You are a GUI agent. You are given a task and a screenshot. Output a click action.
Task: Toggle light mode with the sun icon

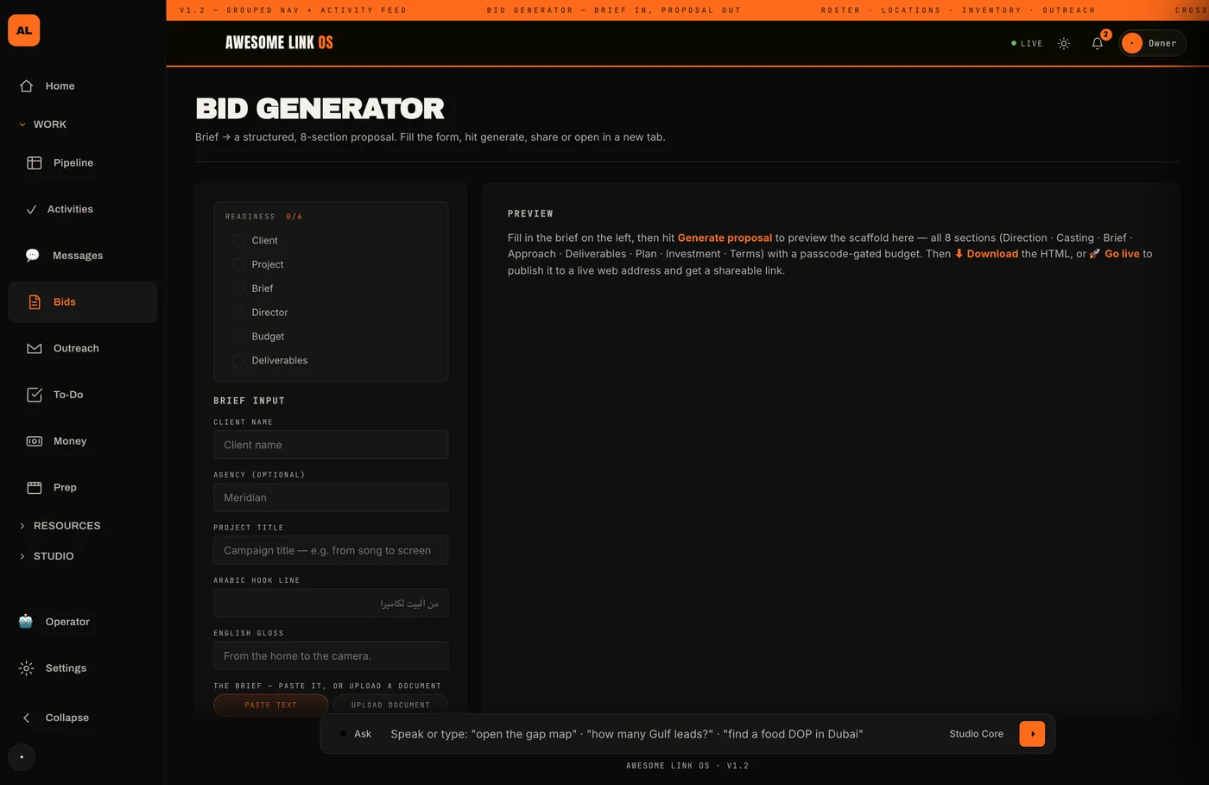pos(1064,43)
